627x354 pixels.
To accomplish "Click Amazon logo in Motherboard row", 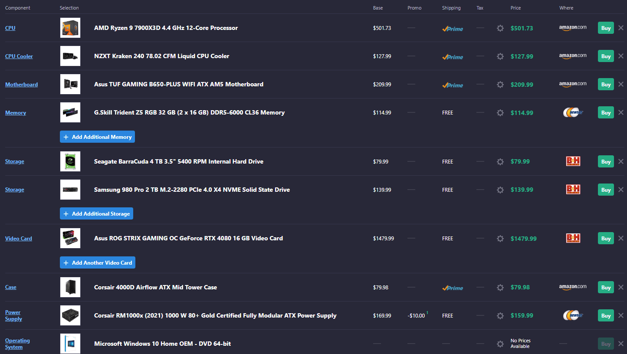I will coord(572,84).
